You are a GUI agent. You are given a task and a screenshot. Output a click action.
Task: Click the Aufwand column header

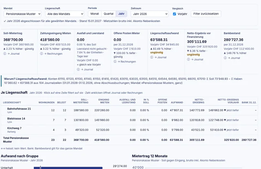(x=177, y=103)
